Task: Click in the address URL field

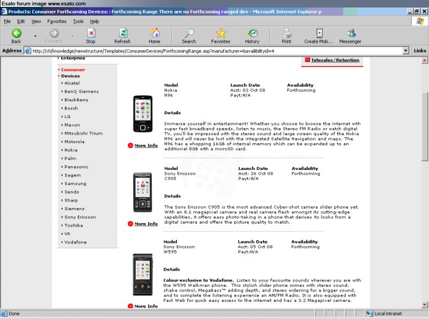Action: (214, 51)
